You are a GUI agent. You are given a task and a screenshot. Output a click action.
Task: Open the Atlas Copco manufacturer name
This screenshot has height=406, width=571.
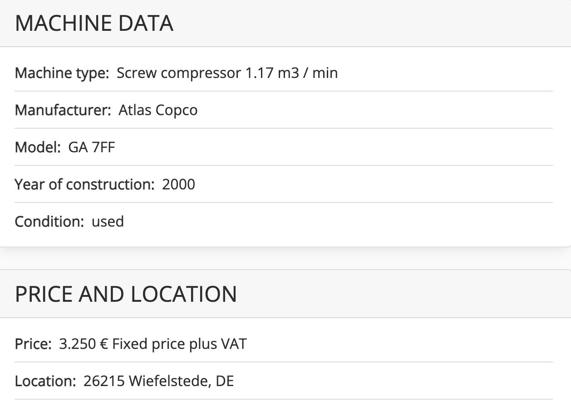[158, 110]
